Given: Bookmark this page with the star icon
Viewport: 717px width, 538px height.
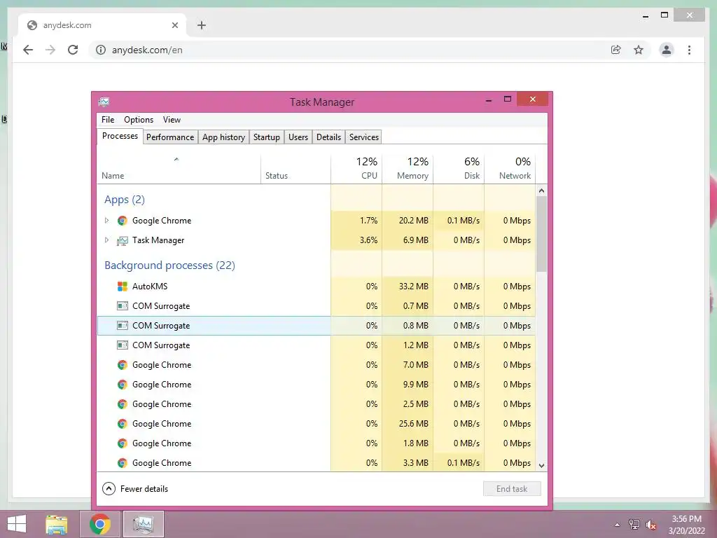Looking at the screenshot, I should pyautogui.click(x=639, y=50).
